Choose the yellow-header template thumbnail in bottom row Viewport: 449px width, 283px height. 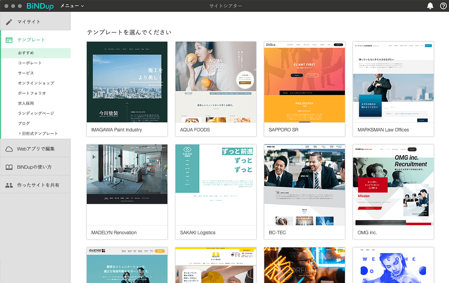(216, 265)
